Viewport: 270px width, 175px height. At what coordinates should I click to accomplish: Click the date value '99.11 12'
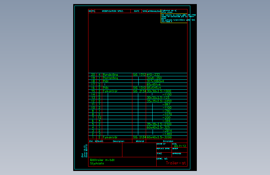[x=180, y=146]
